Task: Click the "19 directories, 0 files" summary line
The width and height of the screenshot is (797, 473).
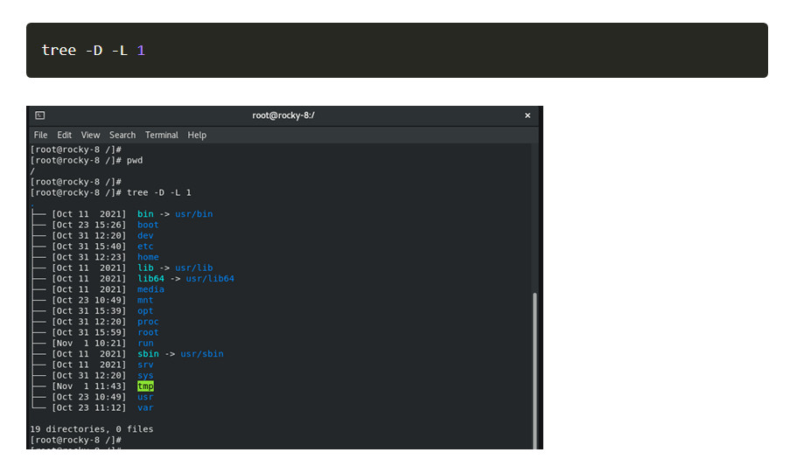Action: (x=92, y=429)
